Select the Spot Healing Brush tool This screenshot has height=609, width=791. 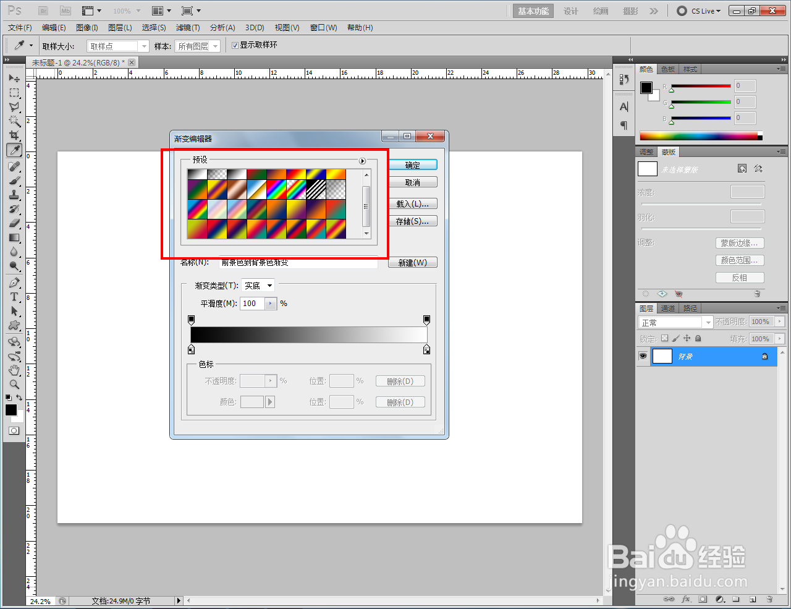click(14, 166)
